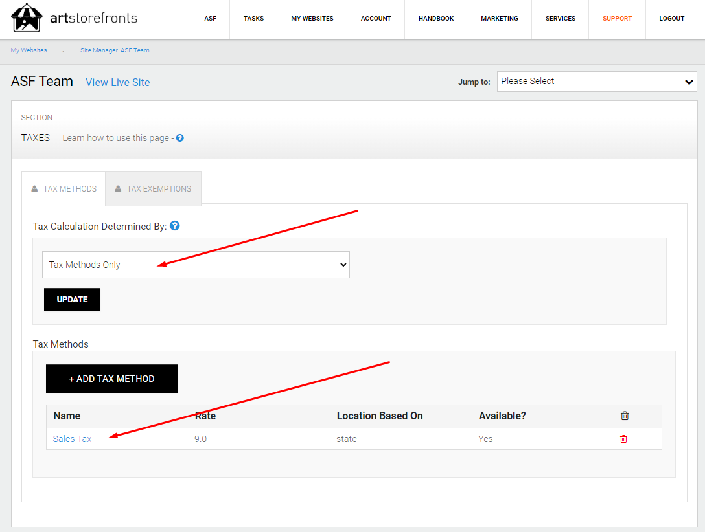Click the Site Manager: ASF Team breadcrumb
Image resolution: width=705 pixels, height=532 pixels.
115,50
